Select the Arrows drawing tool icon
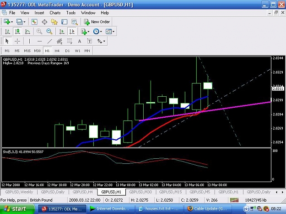This screenshot has width=286, height=214. point(100,41)
